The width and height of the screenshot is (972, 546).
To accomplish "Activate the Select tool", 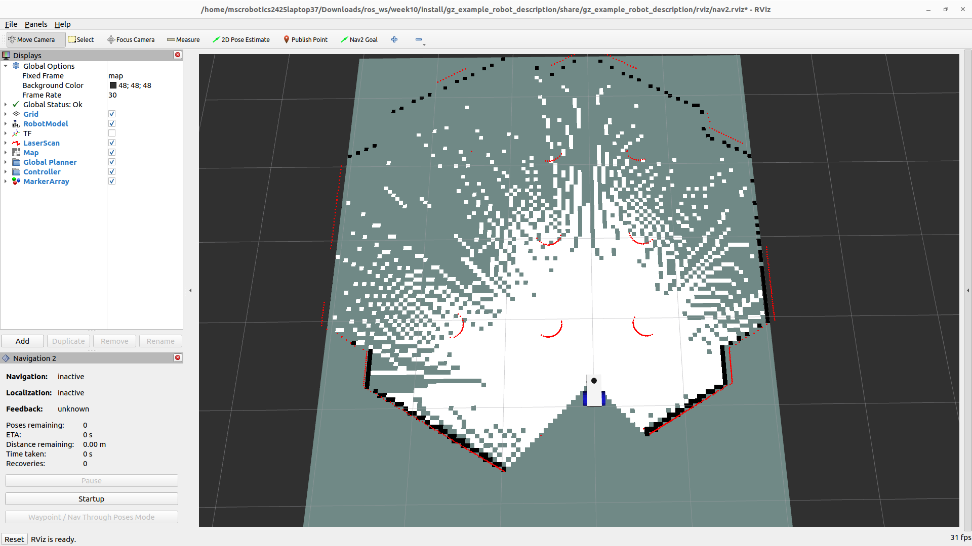I will pos(81,39).
